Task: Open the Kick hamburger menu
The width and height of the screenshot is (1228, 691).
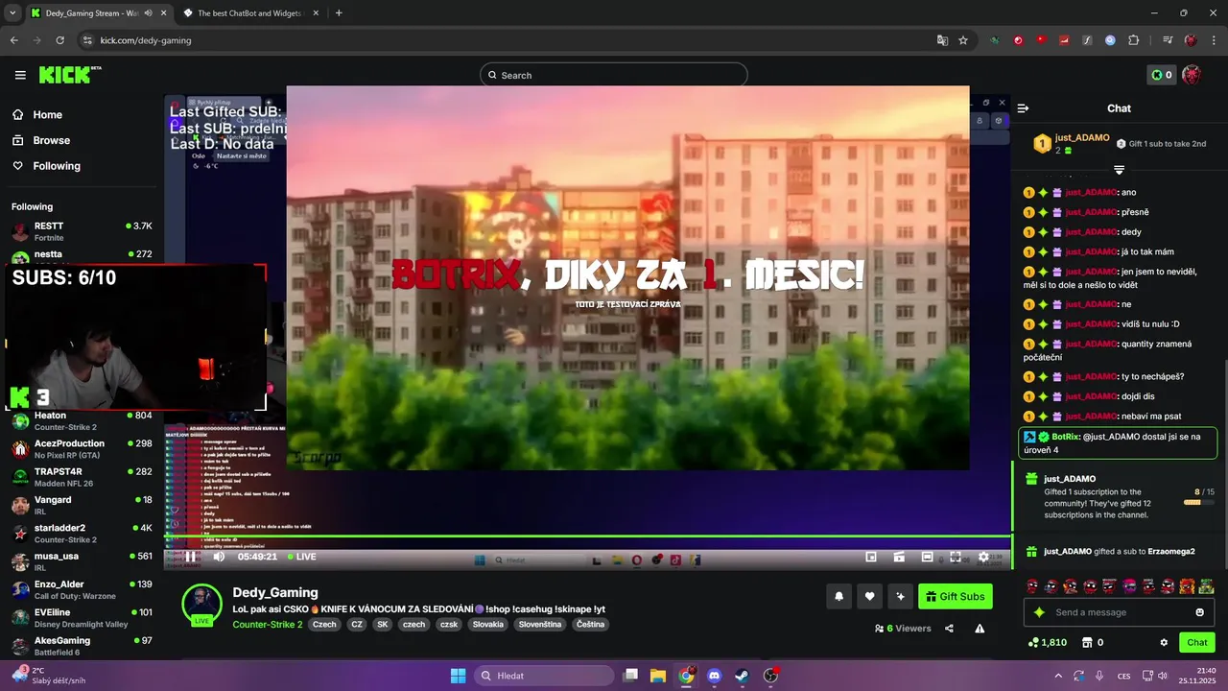Action: 20,75
